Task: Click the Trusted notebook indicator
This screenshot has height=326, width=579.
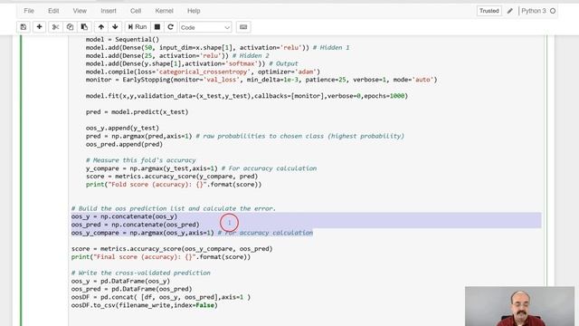Action: coord(489,11)
